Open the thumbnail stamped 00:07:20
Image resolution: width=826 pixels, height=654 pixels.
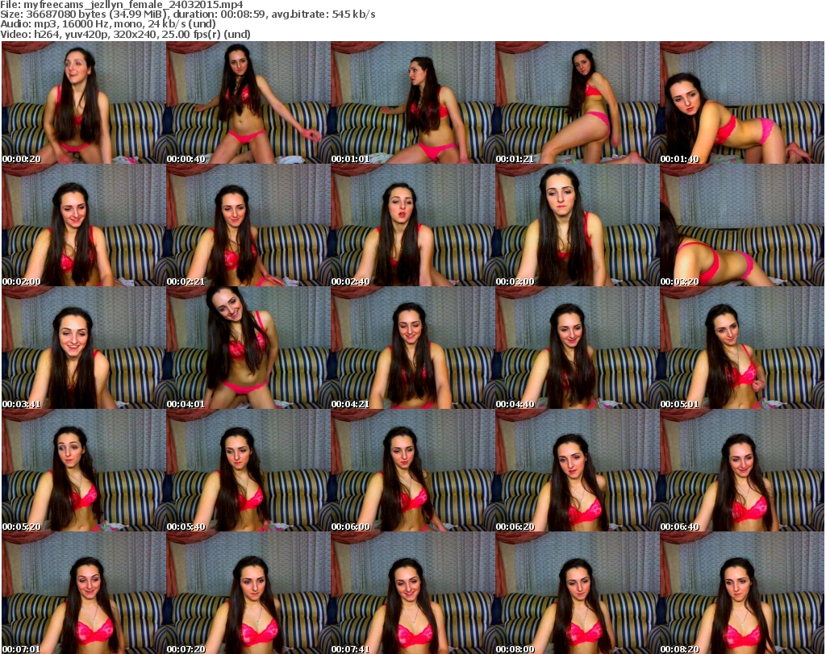(248, 593)
